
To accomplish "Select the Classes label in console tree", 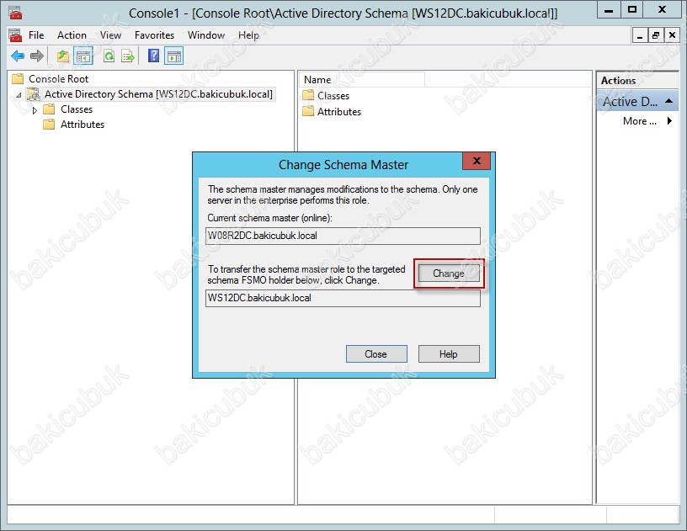I will (77, 109).
